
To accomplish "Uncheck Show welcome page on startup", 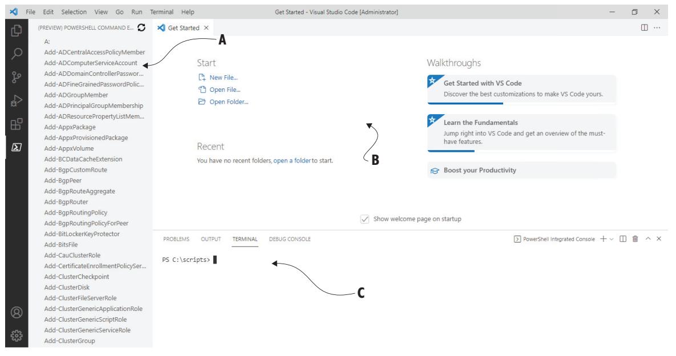I will (x=365, y=219).
